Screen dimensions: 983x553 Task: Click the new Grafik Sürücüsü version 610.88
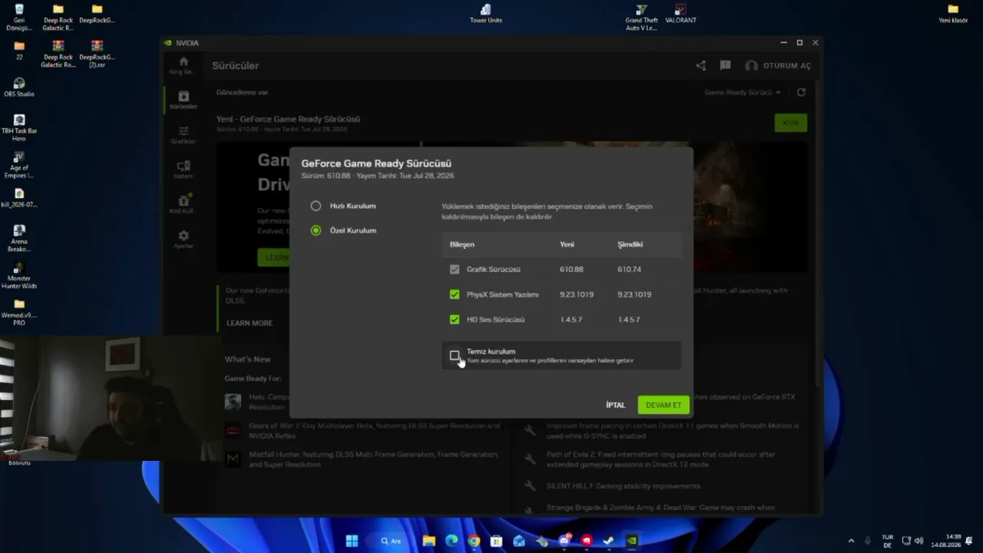click(x=571, y=270)
